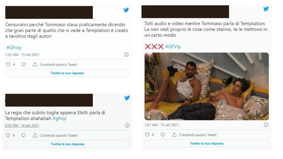Click Twitter bird logo on bottom-left tweet
Screen dimensions: 283x159
pyautogui.click(x=127, y=98)
